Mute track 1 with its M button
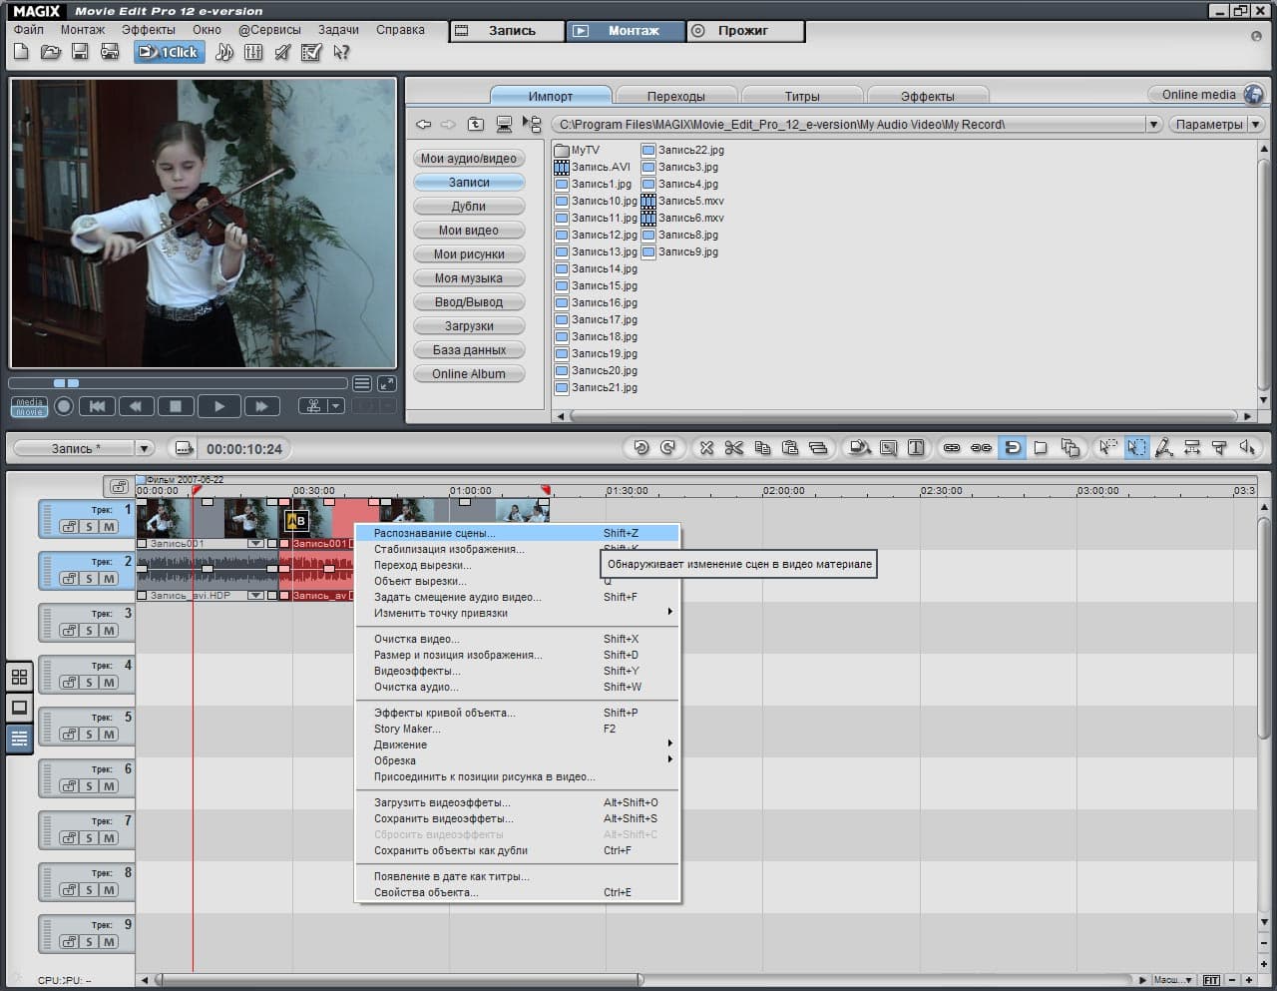Screen dimensions: 1277x991 pos(109,527)
